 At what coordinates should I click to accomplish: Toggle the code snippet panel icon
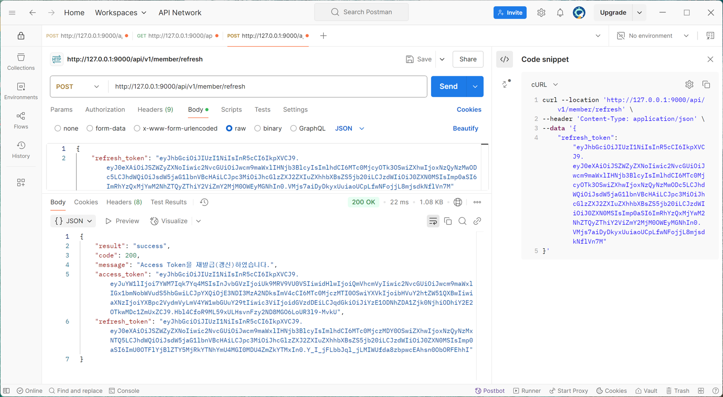coord(504,59)
